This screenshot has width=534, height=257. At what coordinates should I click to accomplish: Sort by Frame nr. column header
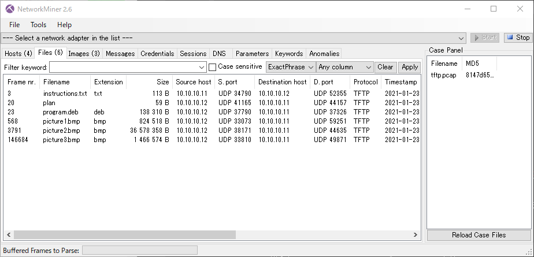[x=21, y=82]
